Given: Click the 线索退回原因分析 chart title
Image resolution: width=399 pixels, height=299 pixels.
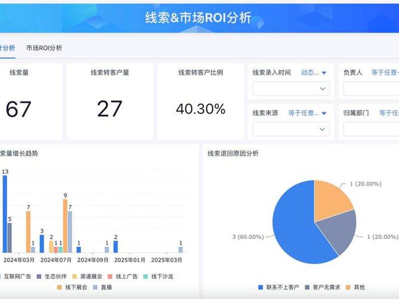Looking at the screenshot, I should tap(233, 153).
